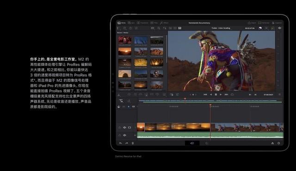Screen dimensions: 296x171
Task: Go to the previous clip button right of viewer
Action: coord(255,95)
